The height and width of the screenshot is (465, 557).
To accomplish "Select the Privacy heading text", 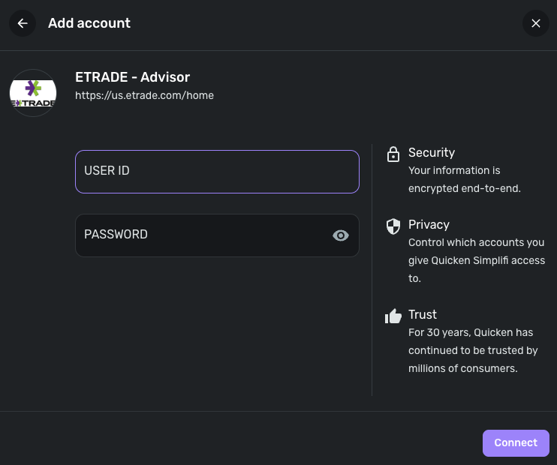I will (429, 224).
